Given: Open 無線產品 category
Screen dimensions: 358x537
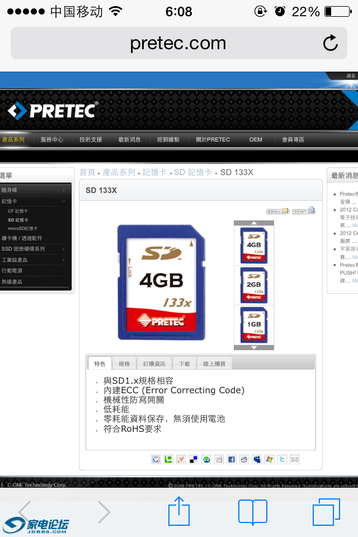Looking at the screenshot, I should (x=12, y=281).
